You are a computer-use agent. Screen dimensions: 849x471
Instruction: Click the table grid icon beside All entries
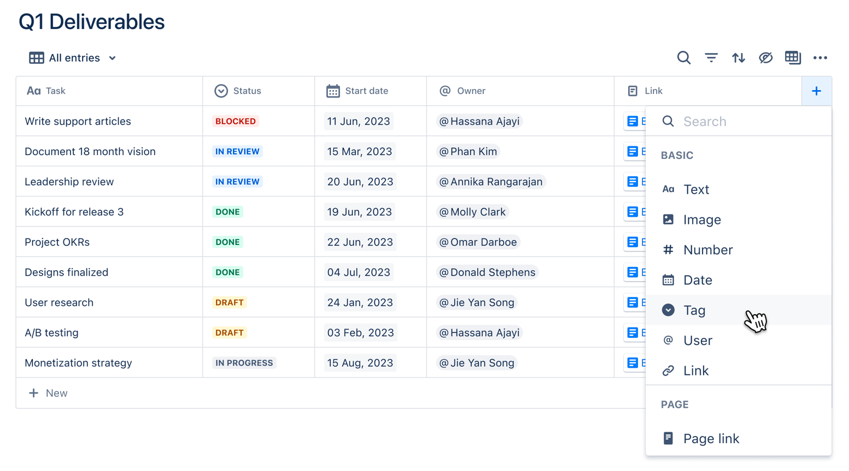[37, 58]
